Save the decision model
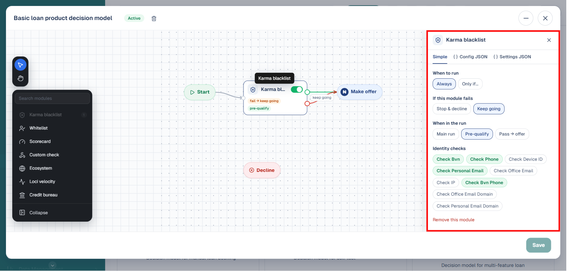The width and height of the screenshot is (570, 271). pos(538,245)
